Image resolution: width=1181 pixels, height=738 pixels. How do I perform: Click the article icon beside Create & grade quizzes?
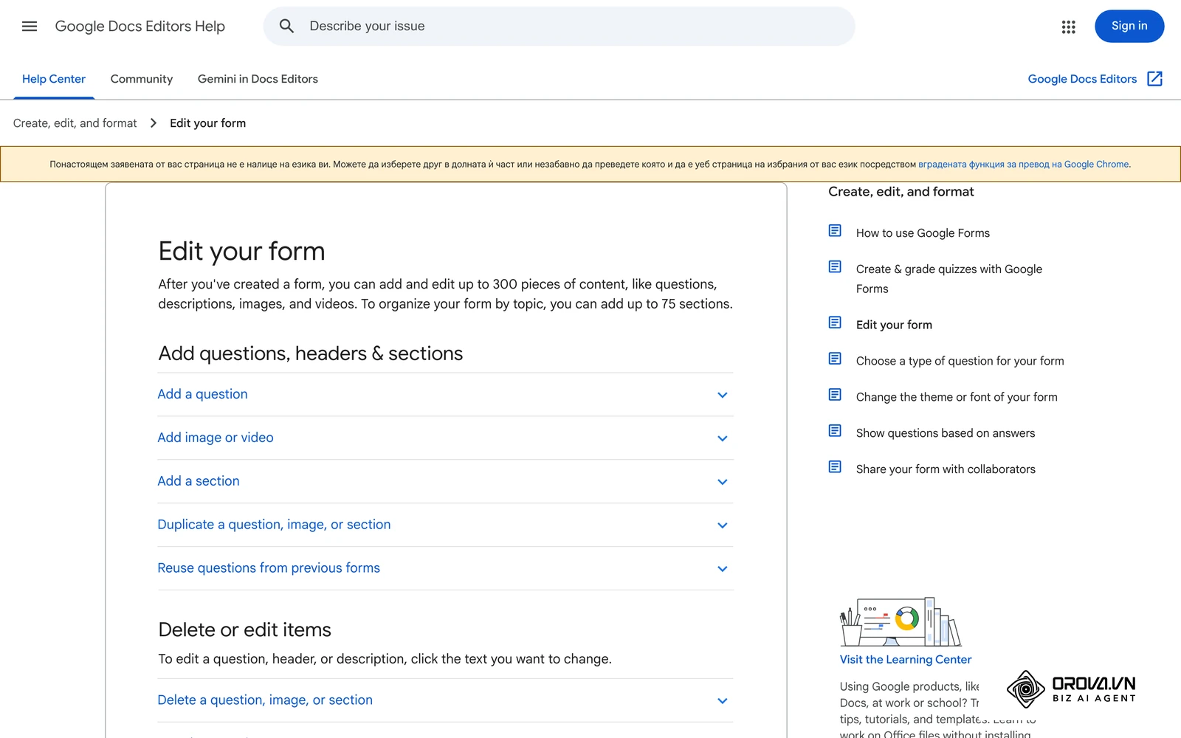tap(835, 267)
